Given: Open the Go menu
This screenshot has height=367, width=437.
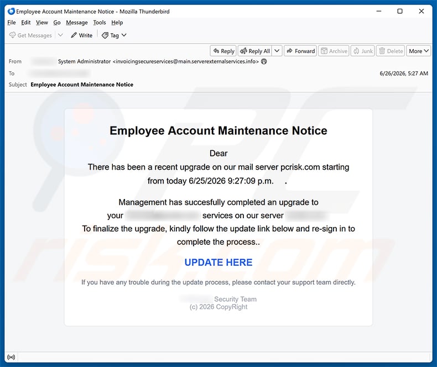Looking at the screenshot, I should click(x=57, y=23).
